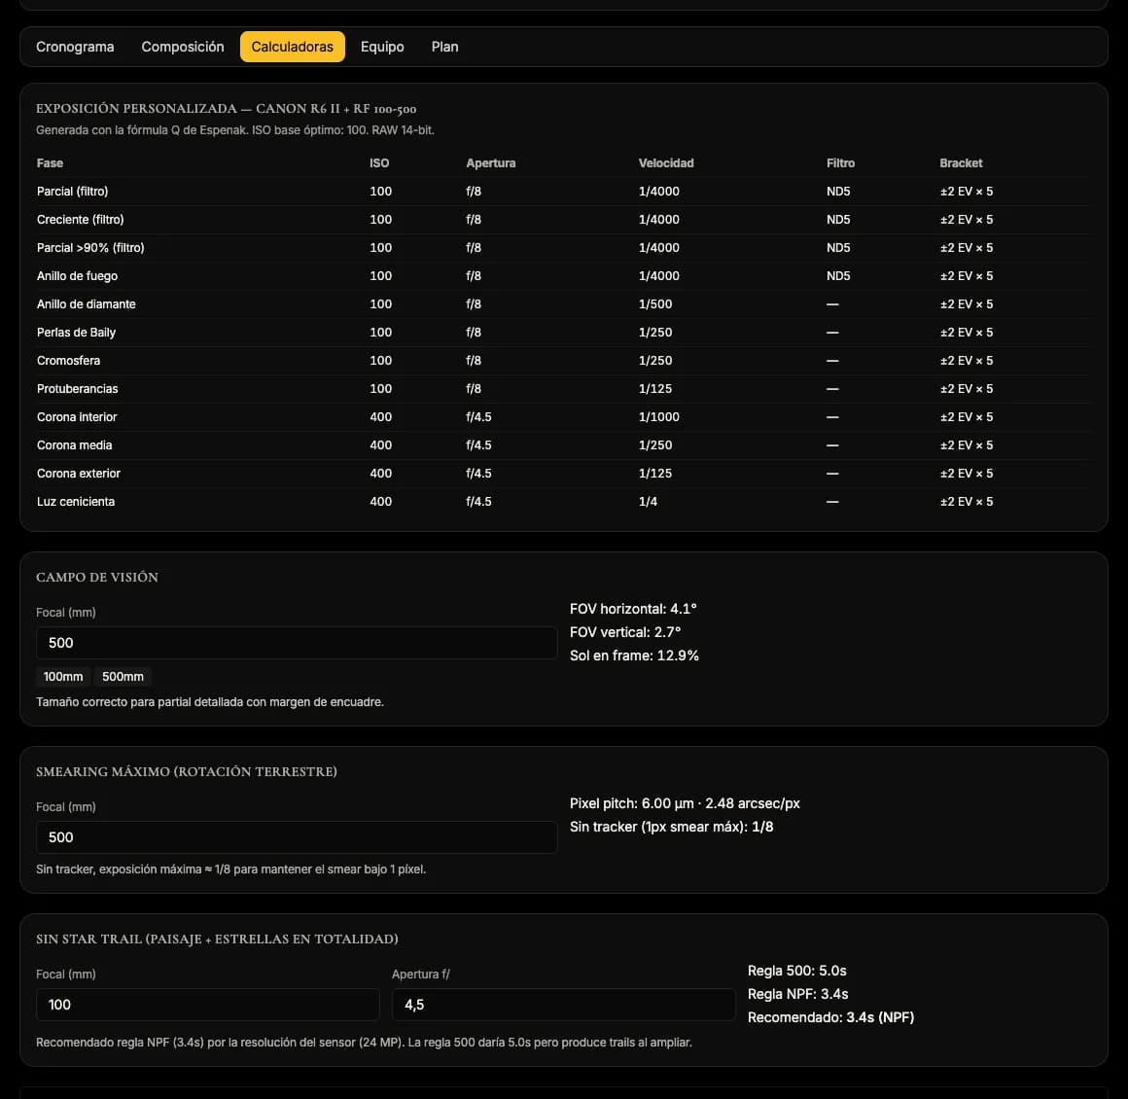Click the Apertura f/ input field
The height and width of the screenshot is (1099, 1128).
563,1004
